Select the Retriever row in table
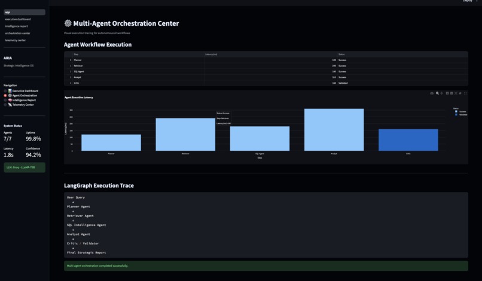Image resolution: width=482 pixels, height=281 pixels. pos(266,66)
